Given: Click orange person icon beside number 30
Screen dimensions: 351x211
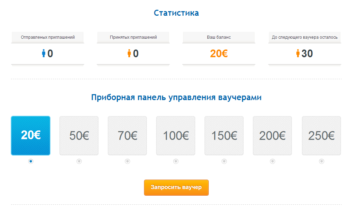Looking at the screenshot, I should [298, 53].
